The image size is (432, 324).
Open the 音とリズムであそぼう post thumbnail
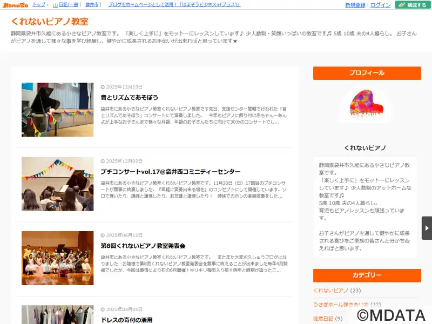click(x=58, y=110)
